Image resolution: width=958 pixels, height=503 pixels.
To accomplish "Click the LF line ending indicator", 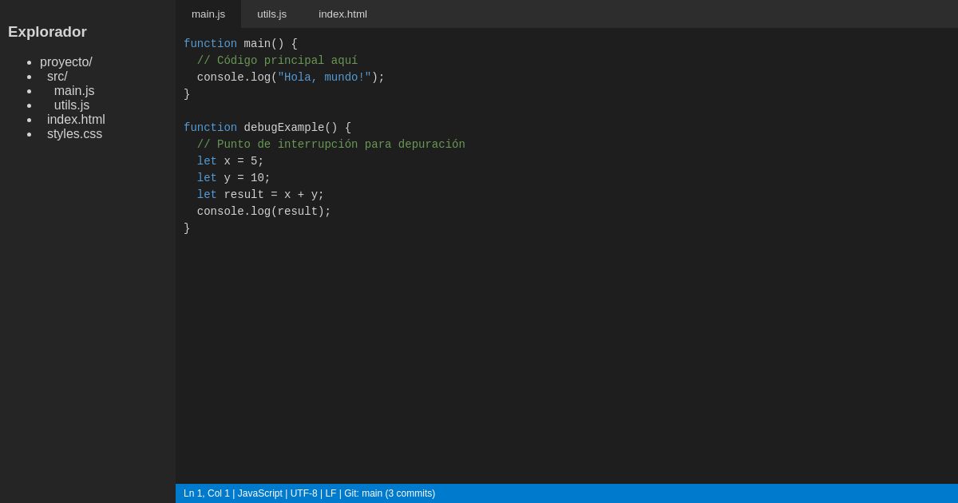I will tap(331, 493).
